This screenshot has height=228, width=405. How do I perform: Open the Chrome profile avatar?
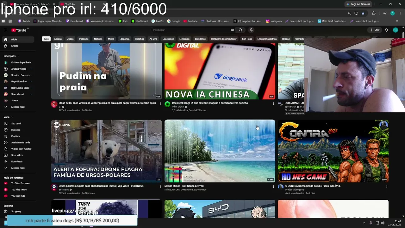392,13
